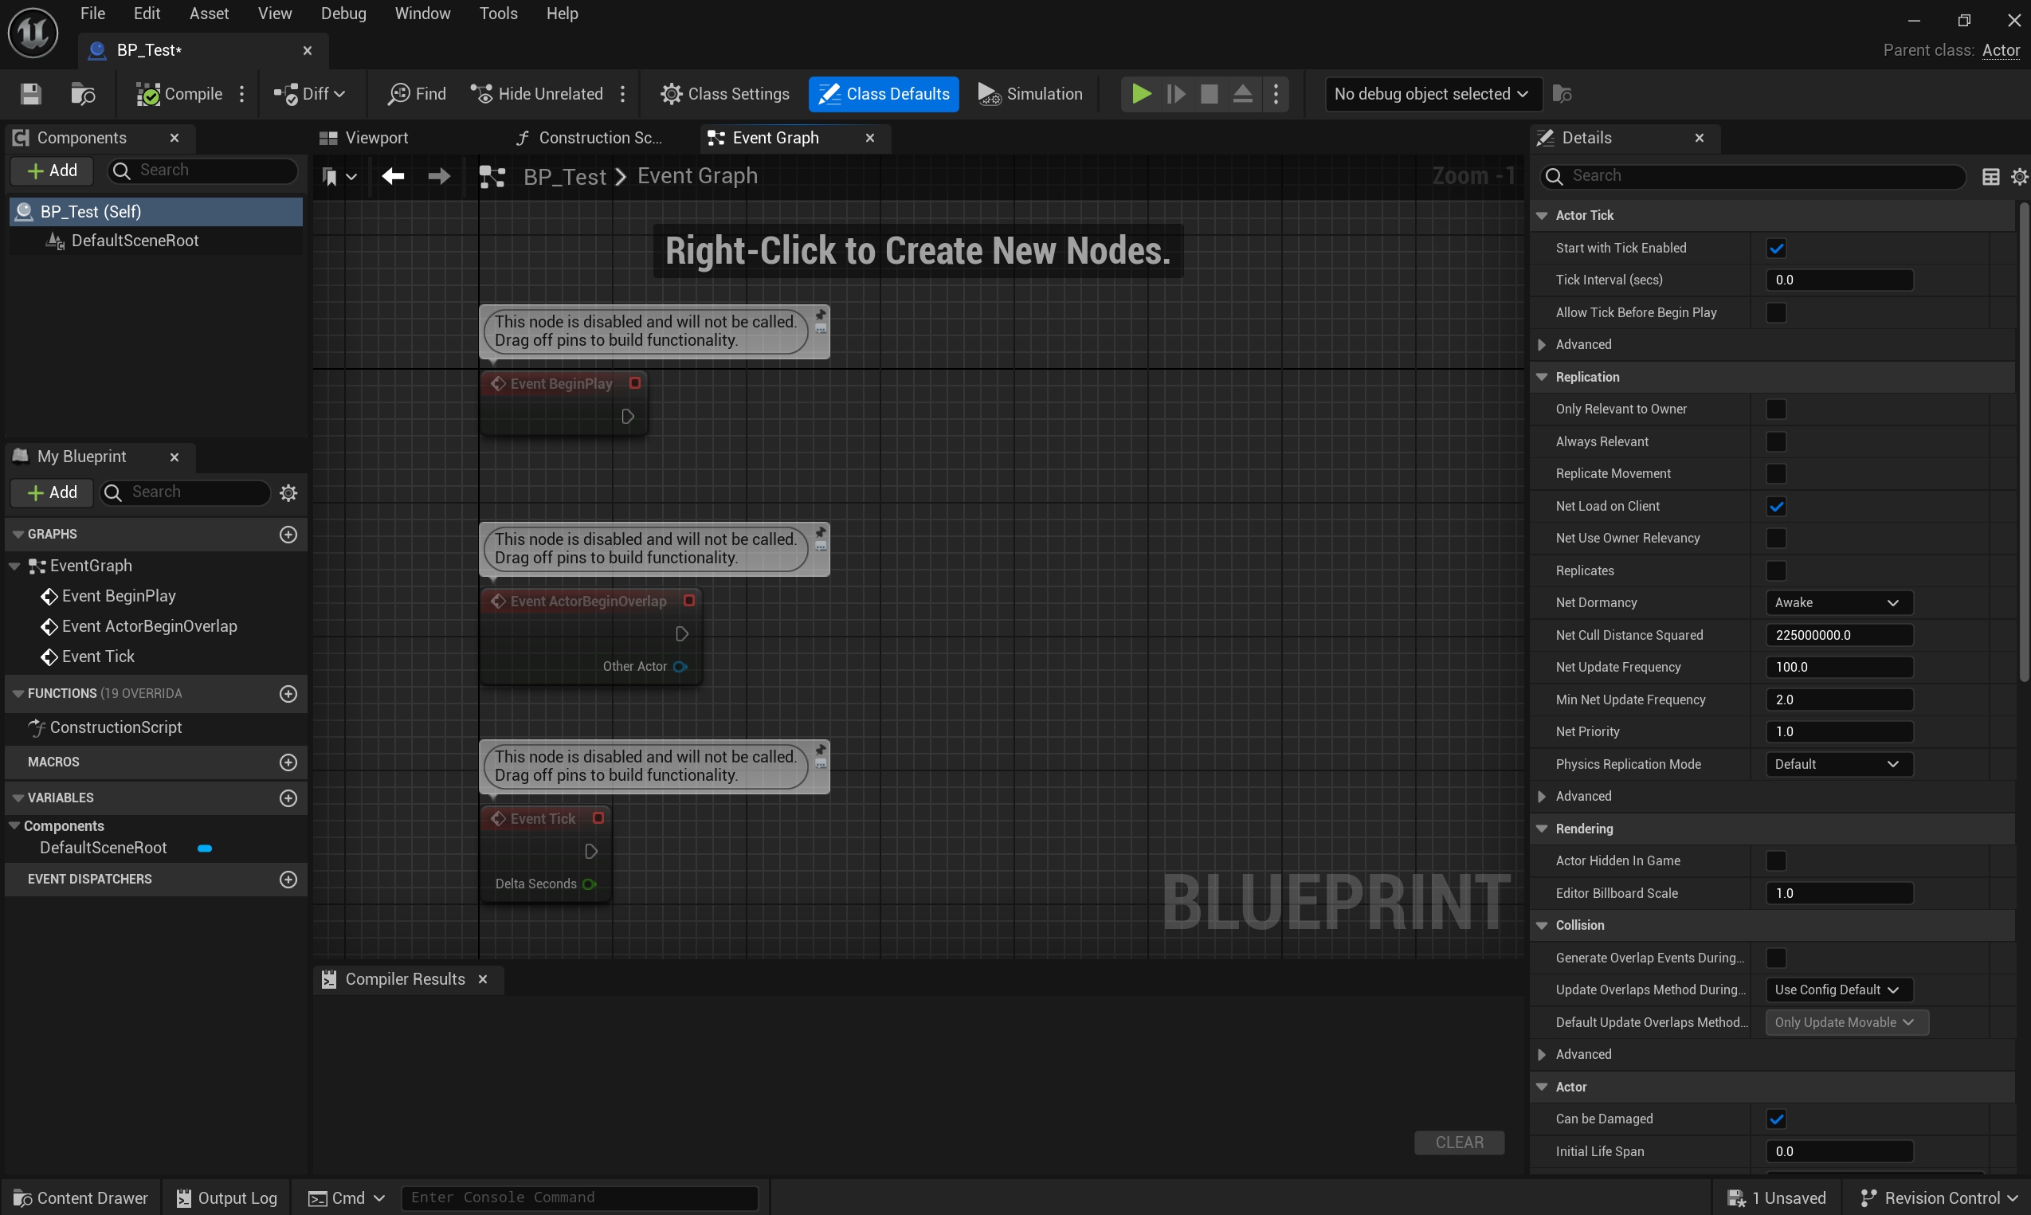Viewport: 2031px width, 1215px height.
Task: Clear the Compiler Results
Action: point(1460,1143)
